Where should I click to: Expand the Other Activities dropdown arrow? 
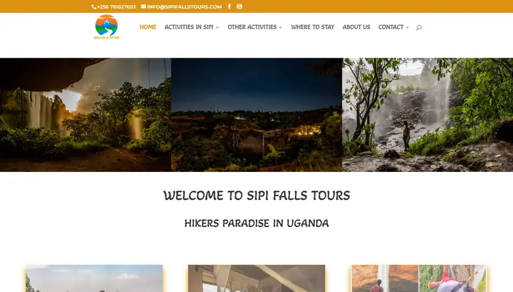[280, 28]
